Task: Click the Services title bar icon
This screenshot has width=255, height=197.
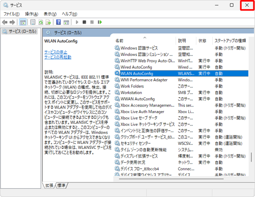Action: (x=6, y=5)
